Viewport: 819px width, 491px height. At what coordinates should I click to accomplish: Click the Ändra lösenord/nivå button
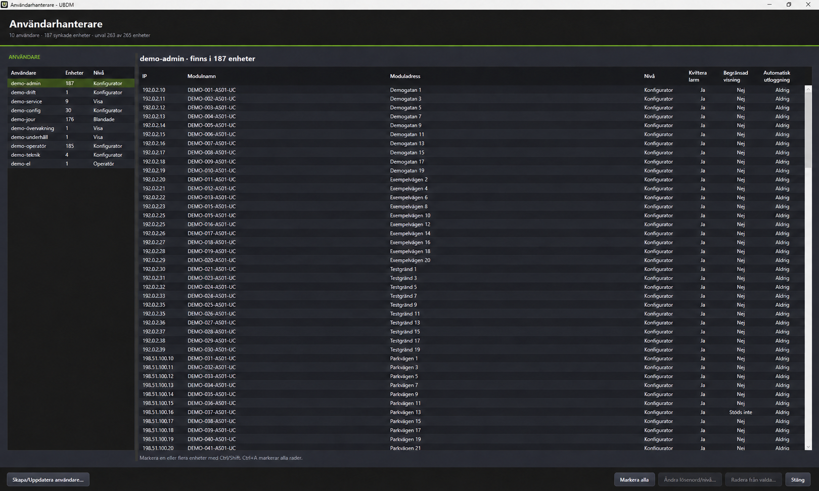click(690, 479)
